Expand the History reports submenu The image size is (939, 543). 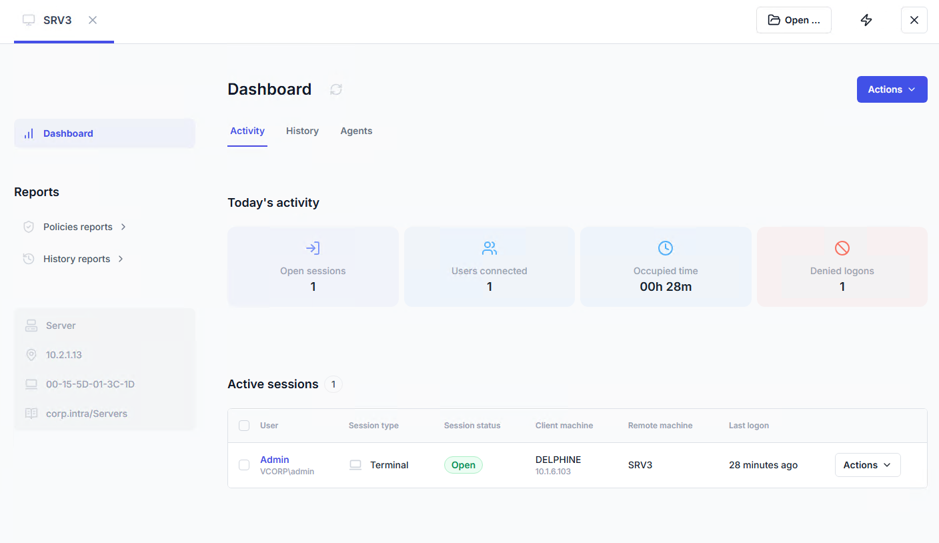click(121, 259)
